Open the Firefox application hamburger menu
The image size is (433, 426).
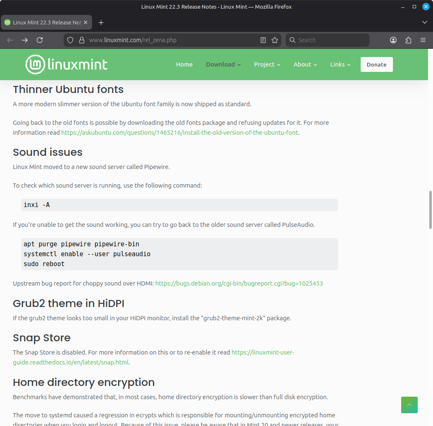(423, 40)
